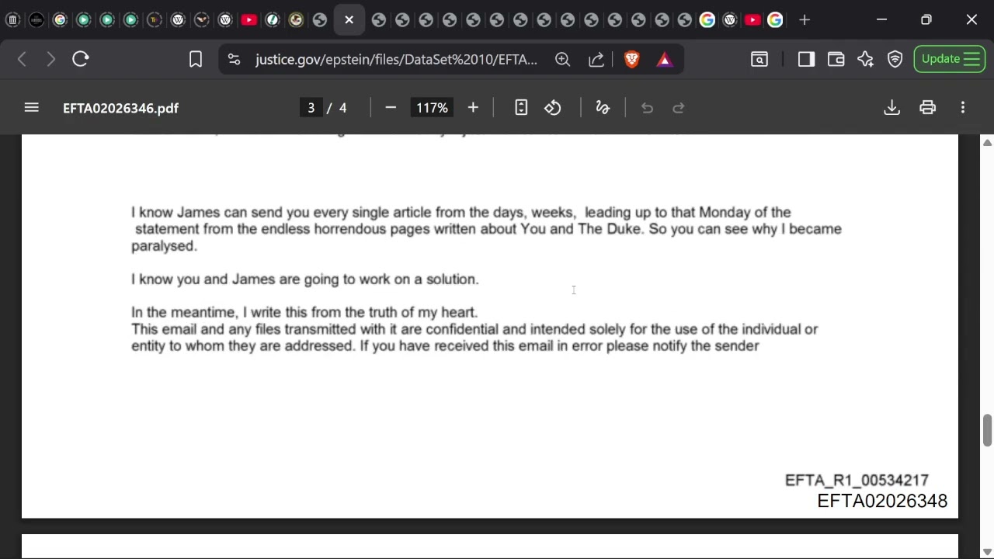This screenshot has width=994, height=559.
Task: Open the browser zoom magnifier in address bar
Action: tap(563, 59)
